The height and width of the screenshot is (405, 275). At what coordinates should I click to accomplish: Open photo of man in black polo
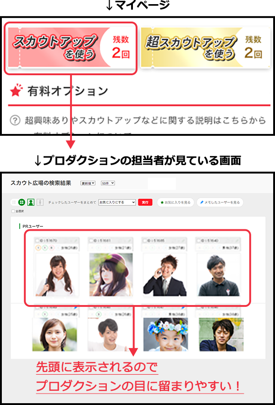(219, 275)
